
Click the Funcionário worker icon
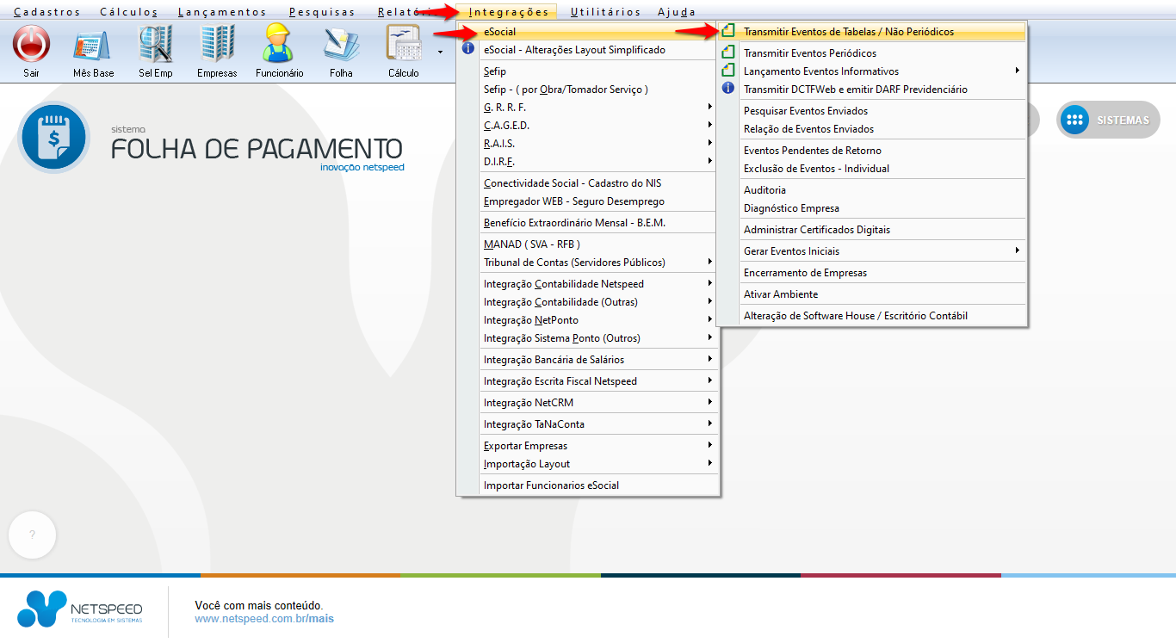[279, 44]
